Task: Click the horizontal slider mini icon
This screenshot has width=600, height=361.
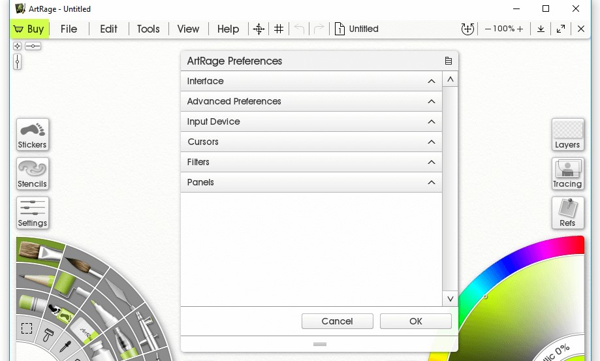Action: [x=33, y=46]
